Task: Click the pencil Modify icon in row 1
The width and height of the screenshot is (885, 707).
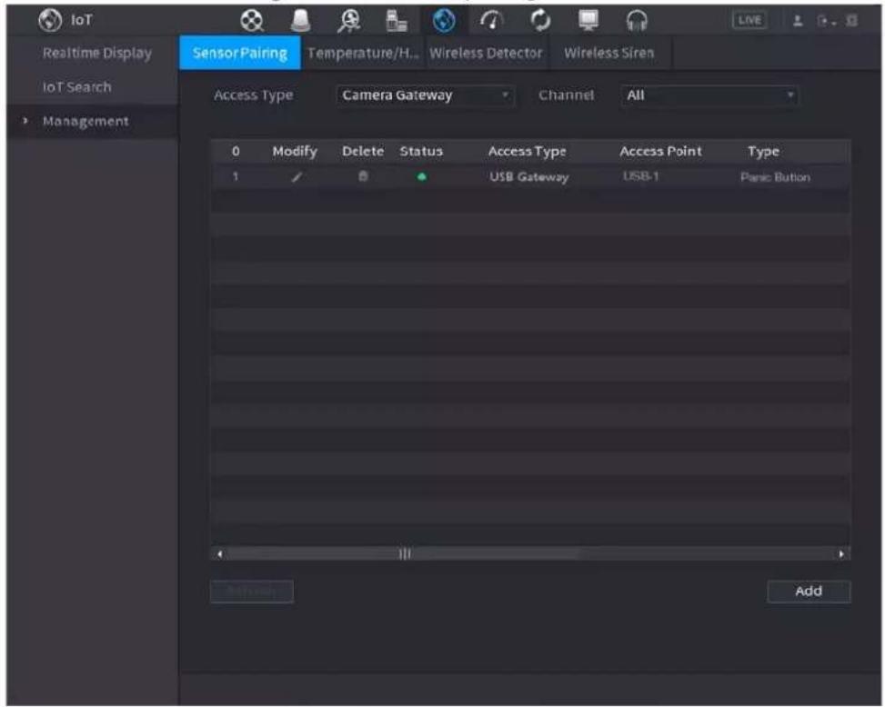Action: click(x=297, y=177)
